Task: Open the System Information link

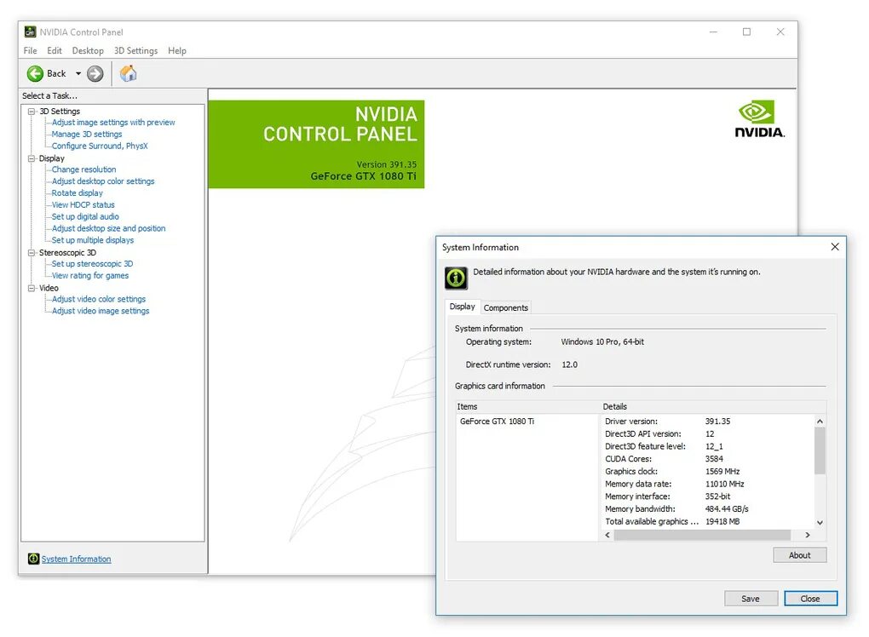Action: [x=76, y=559]
